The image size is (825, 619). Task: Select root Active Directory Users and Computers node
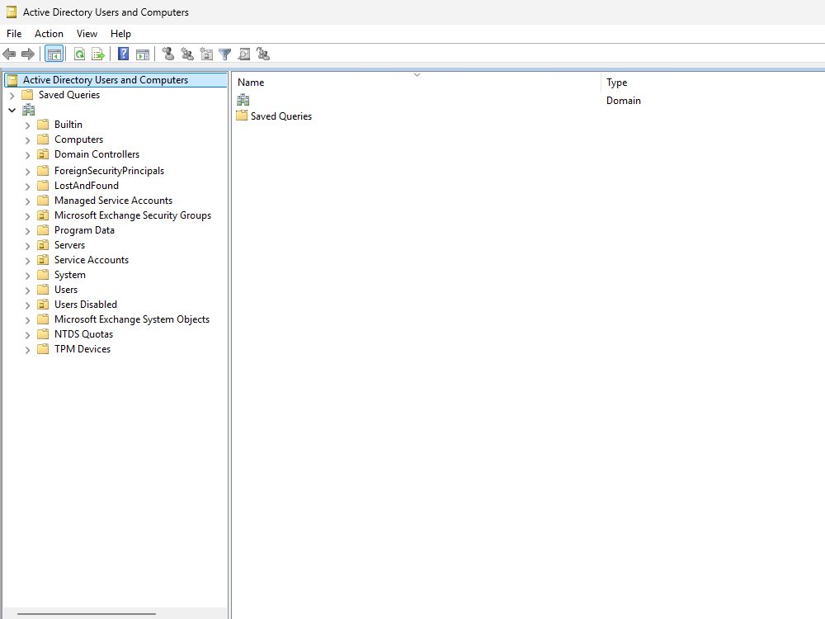click(x=115, y=80)
